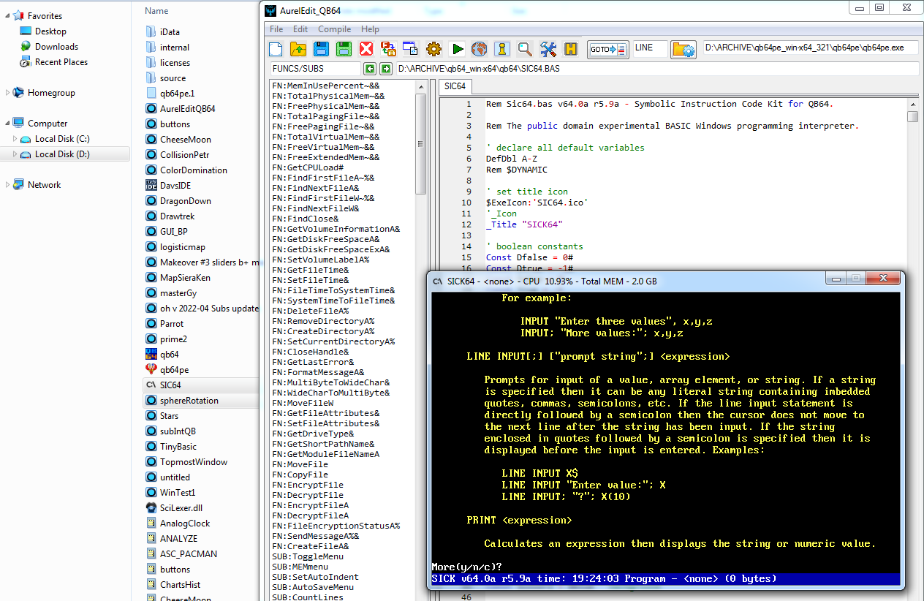
Task: Click the magnifier search icon
Action: click(x=525, y=49)
